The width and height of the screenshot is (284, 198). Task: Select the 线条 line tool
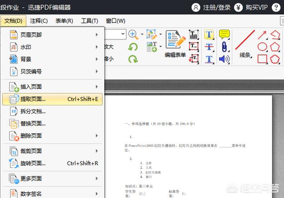pos(245,44)
